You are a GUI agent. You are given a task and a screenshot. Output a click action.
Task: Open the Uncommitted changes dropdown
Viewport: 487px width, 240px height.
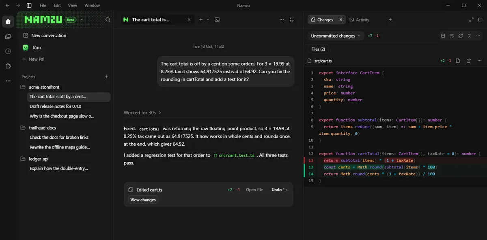pyautogui.click(x=336, y=36)
